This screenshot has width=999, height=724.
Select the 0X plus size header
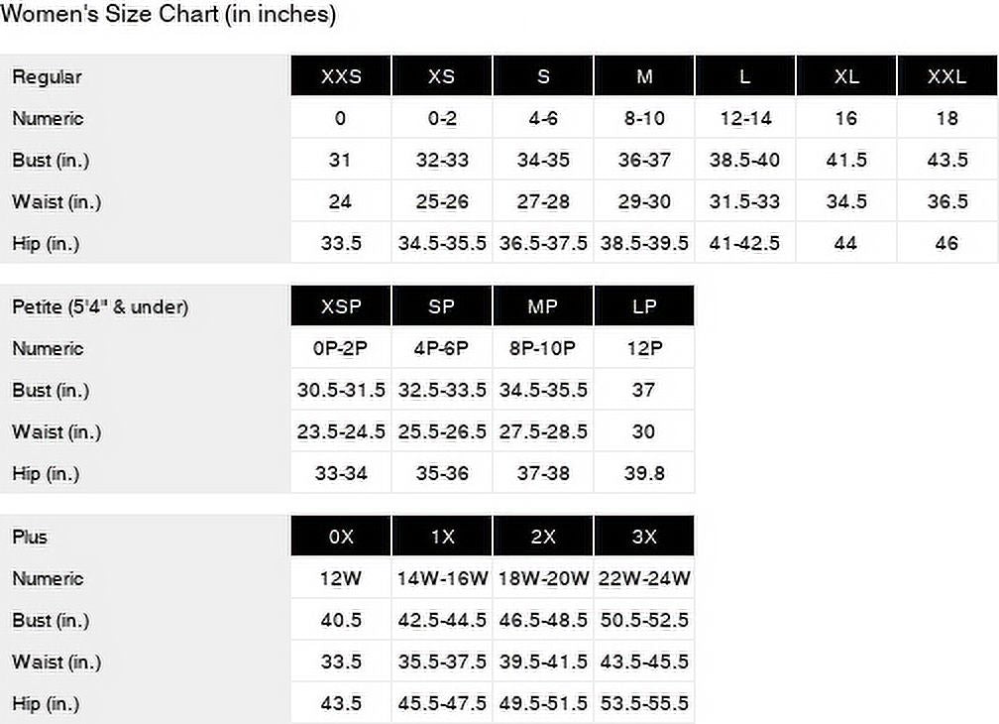(341, 537)
